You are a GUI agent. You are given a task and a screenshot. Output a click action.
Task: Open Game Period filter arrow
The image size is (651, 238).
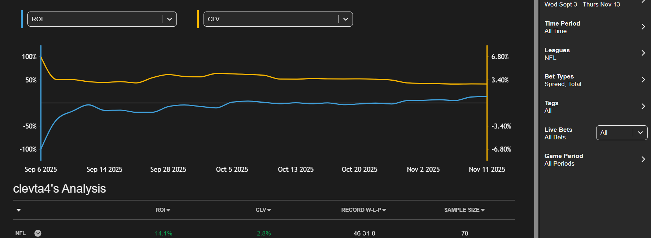(643, 159)
